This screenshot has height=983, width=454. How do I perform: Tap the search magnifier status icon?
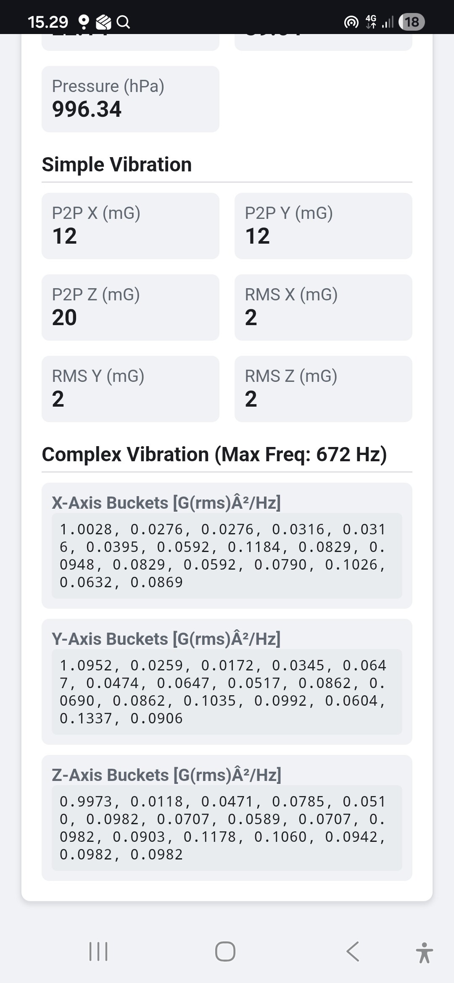123,21
